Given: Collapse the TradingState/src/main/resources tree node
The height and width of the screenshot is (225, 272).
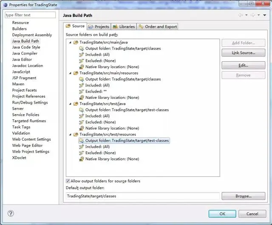Looking at the screenshot, I should click(x=70, y=73).
